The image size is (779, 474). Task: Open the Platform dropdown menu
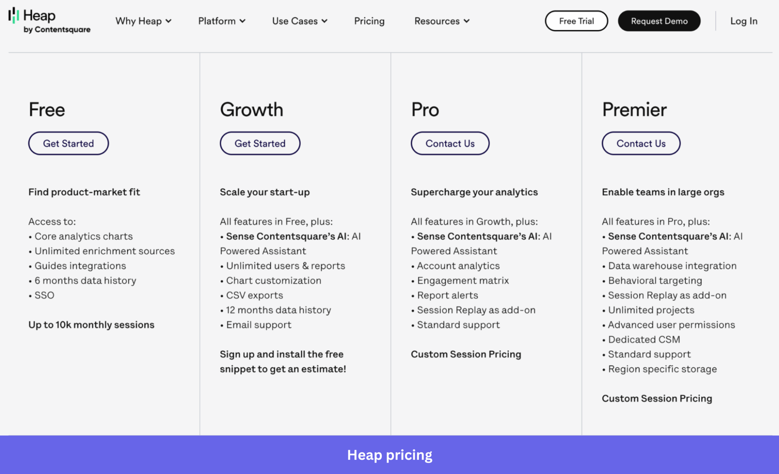click(x=221, y=21)
